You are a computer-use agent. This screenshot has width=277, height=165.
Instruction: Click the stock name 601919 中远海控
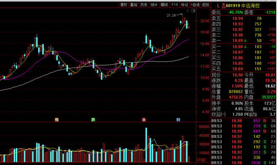tap(243, 5)
